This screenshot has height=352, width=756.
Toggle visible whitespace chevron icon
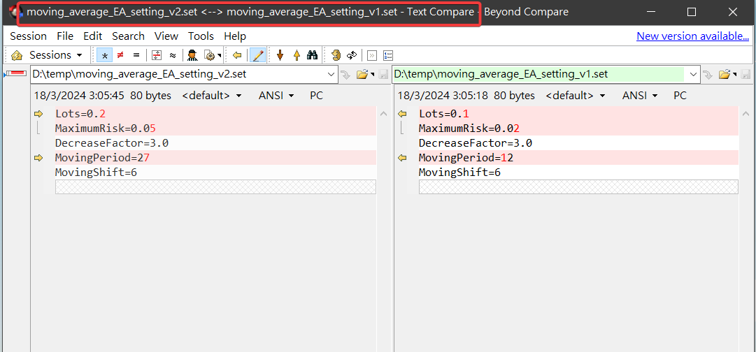[372, 55]
